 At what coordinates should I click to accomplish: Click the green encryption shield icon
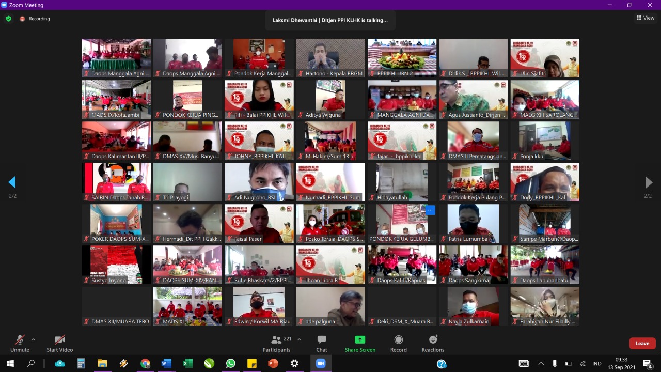click(8, 19)
